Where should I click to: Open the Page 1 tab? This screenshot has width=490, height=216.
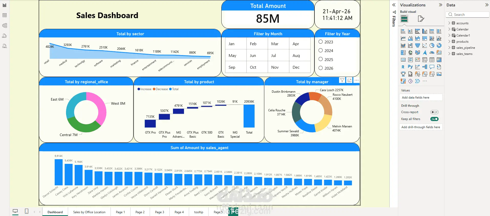tap(120, 212)
